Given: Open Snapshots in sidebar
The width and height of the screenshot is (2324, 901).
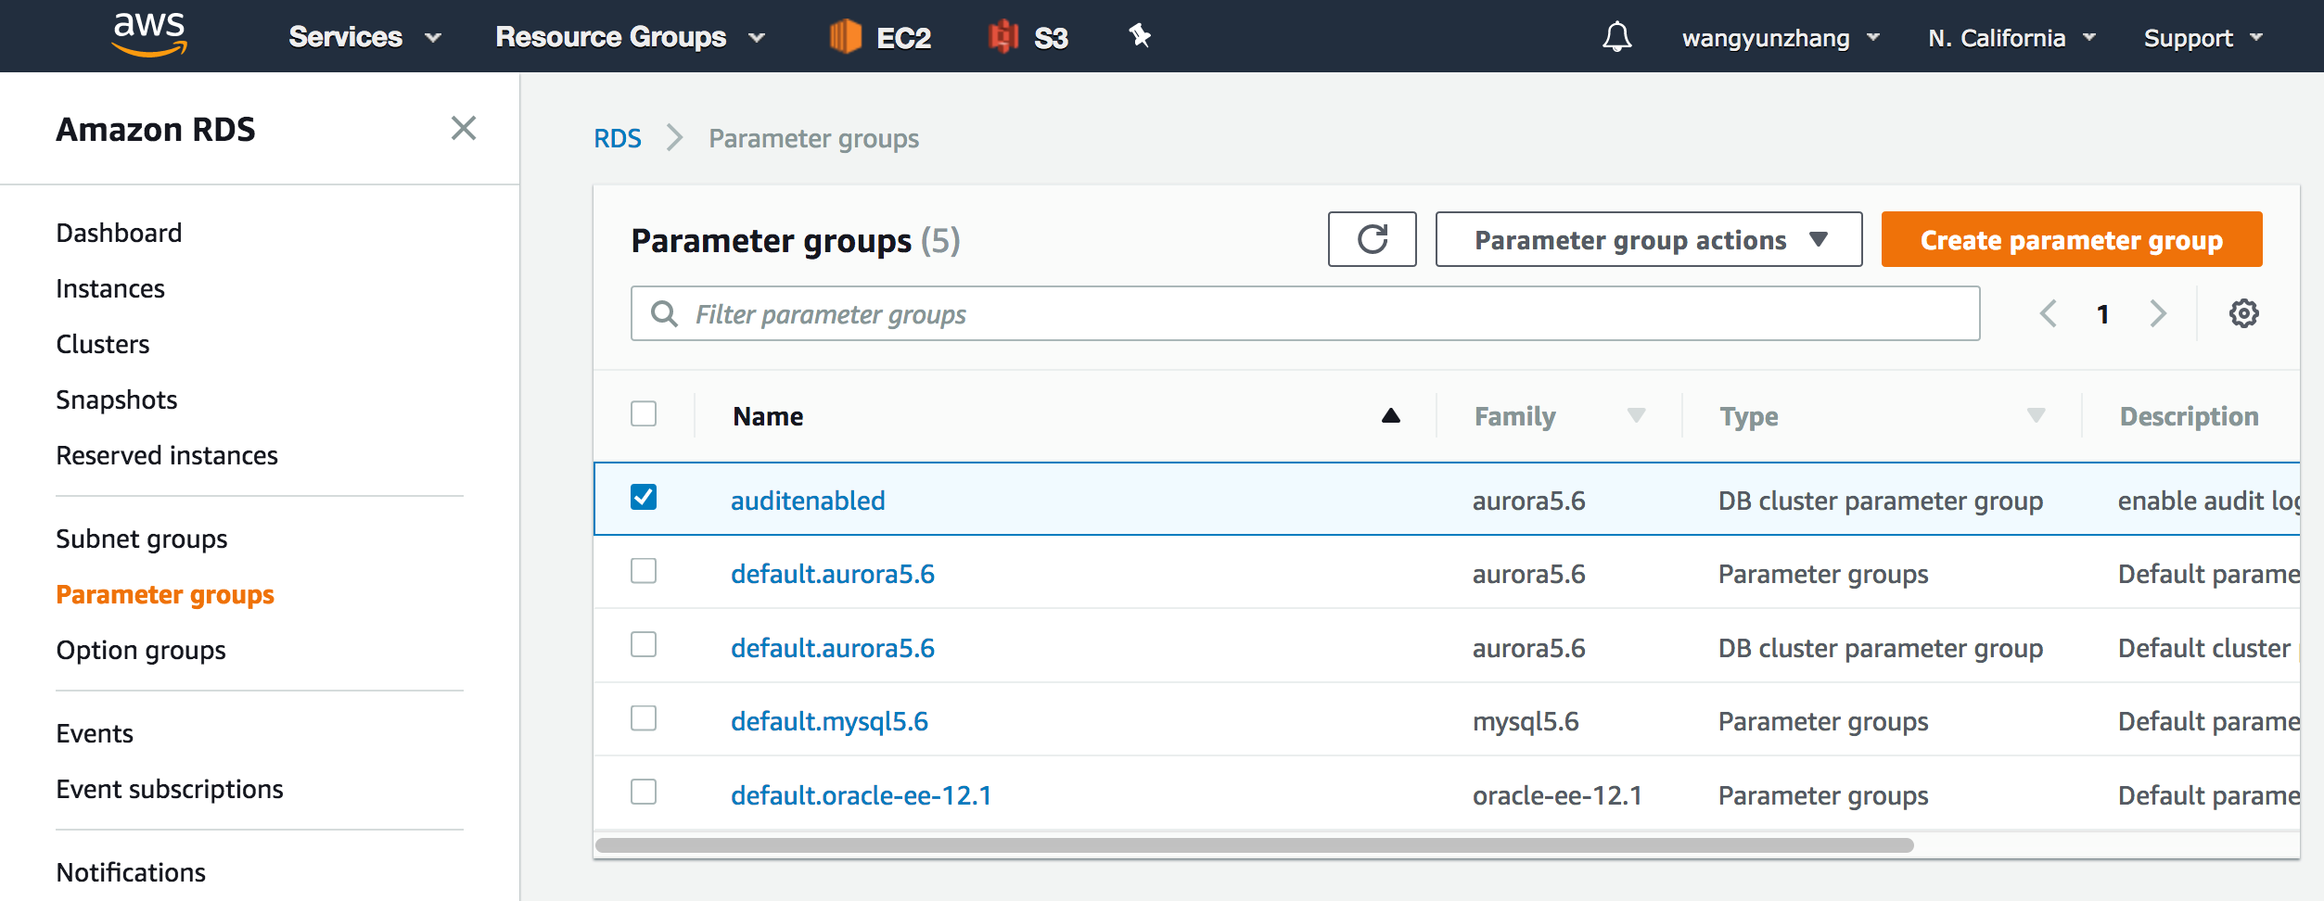Looking at the screenshot, I should (x=117, y=400).
